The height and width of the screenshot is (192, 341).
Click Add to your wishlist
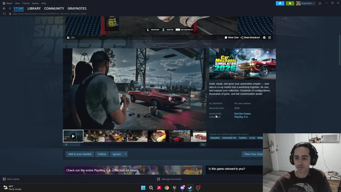80,154
